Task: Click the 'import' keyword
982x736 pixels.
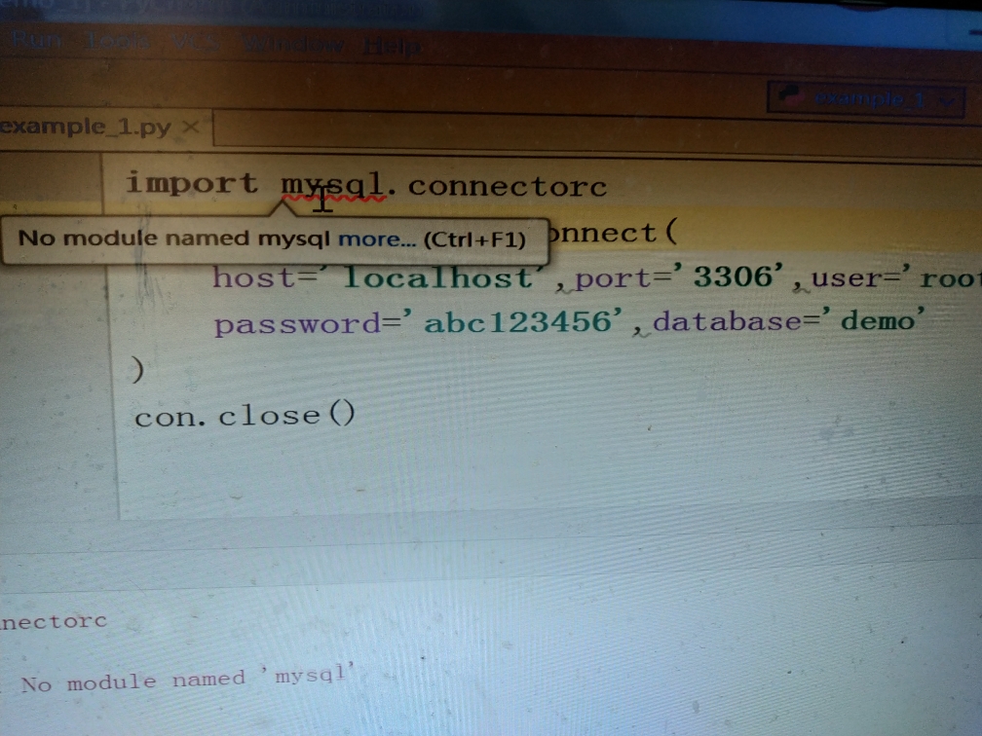Action: (x=192, y=183)
